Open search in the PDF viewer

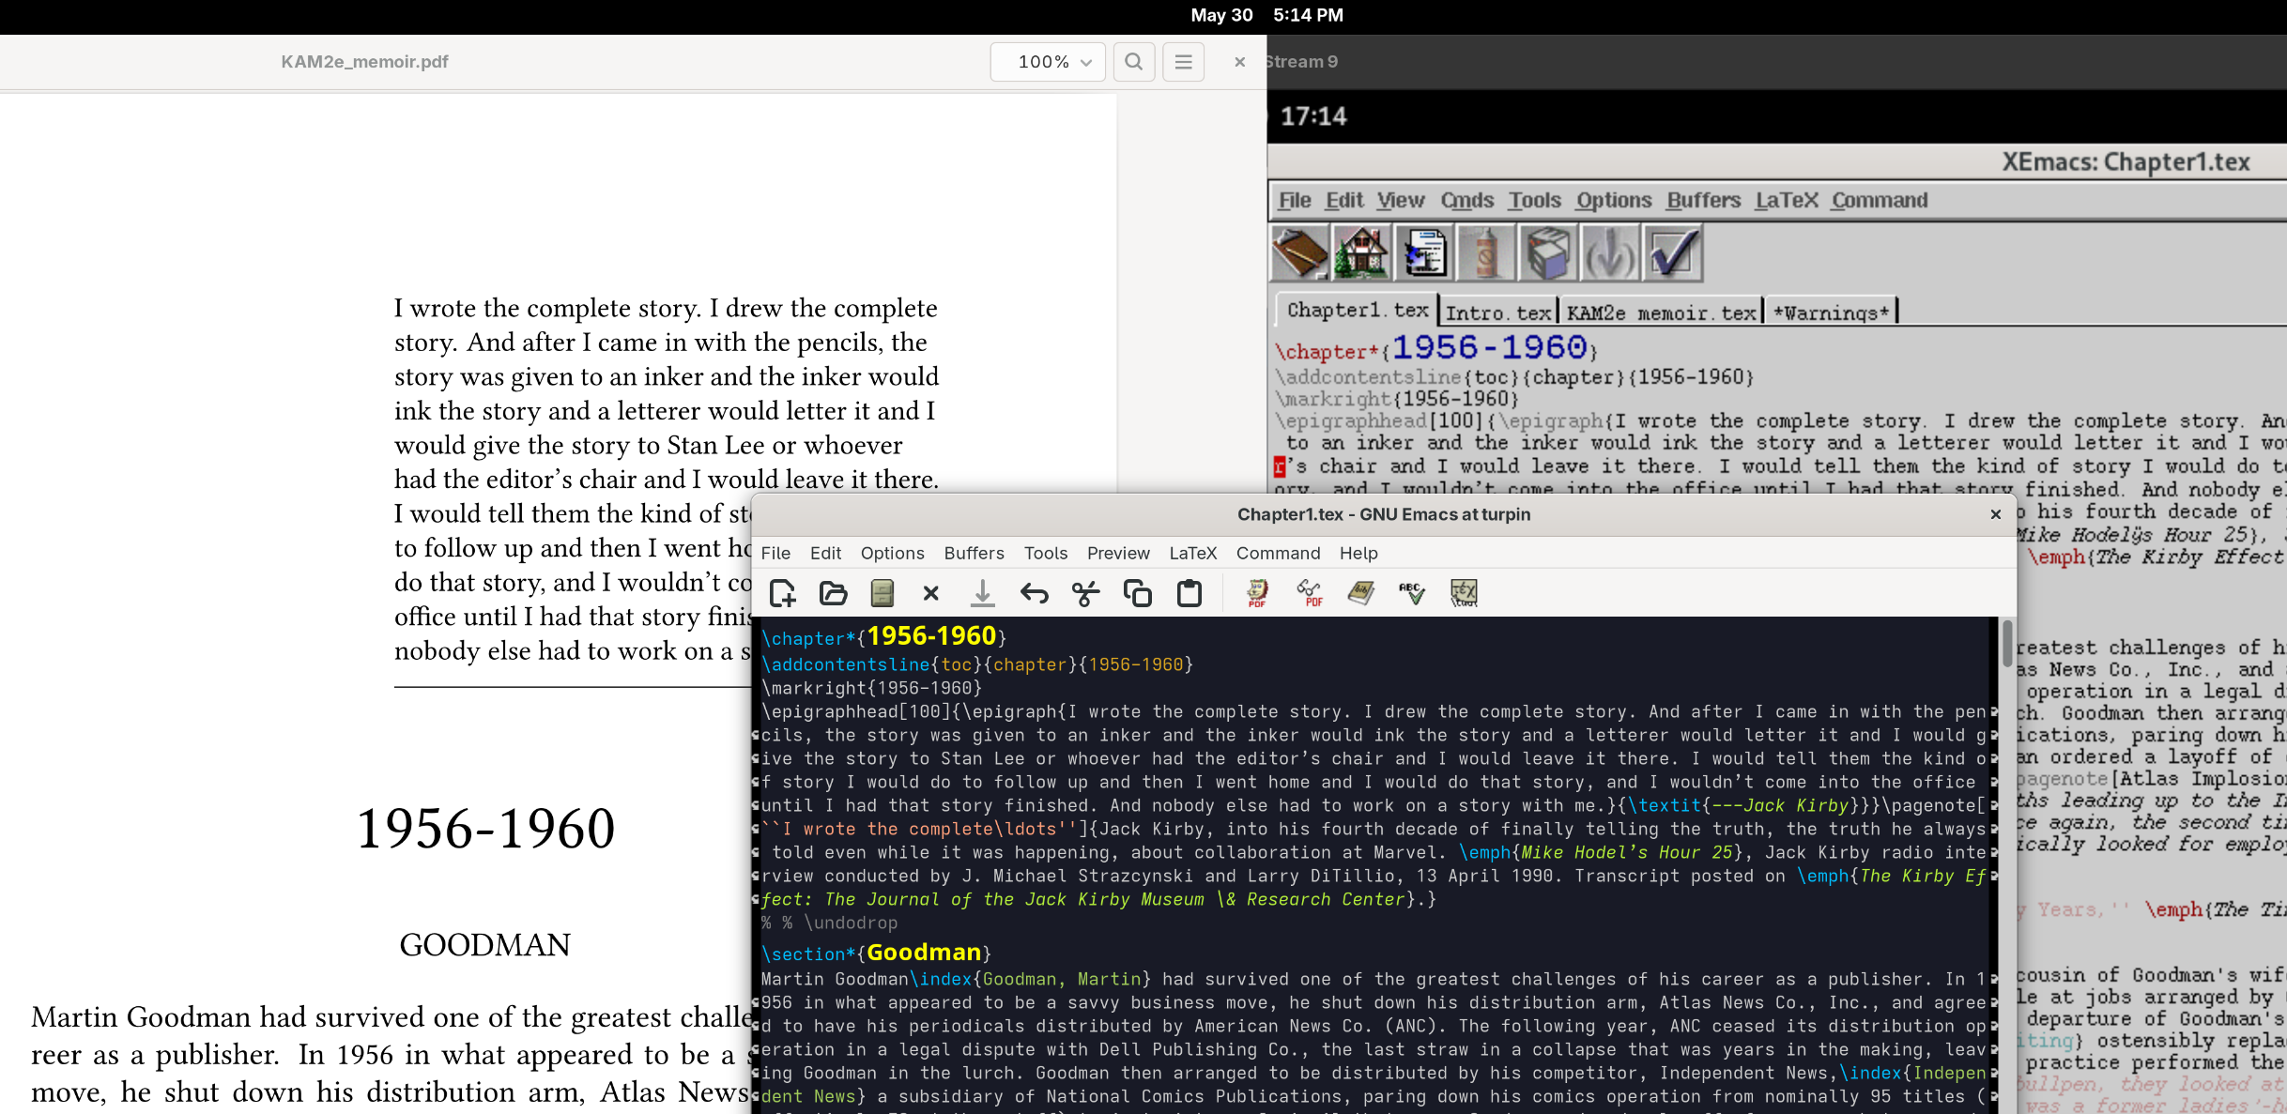pos(1134,62)
